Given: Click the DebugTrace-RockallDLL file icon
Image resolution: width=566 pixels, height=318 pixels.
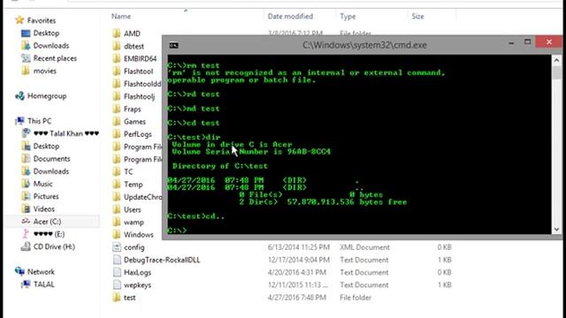Looking at the screenshot, I should click(x=117, y=260).
